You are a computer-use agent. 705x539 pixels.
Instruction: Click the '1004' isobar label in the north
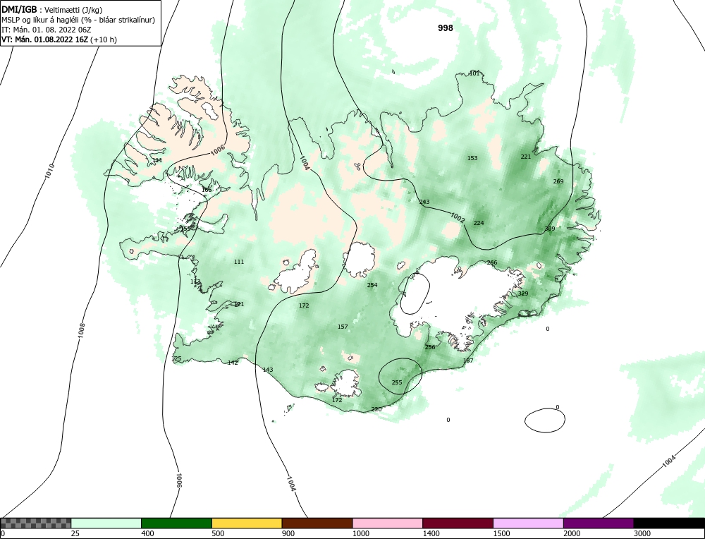[x=305, y=163]
